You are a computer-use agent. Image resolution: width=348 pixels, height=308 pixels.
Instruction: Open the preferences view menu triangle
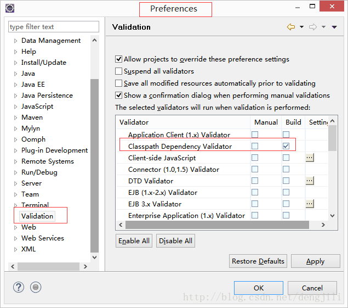point(334,27)
